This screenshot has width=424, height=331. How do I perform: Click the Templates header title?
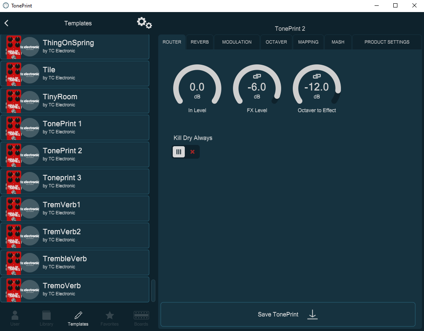click(78, 23)
